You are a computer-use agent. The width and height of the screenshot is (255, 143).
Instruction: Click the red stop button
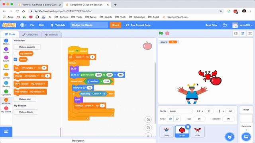pyautogui.click(x=167, y=33)
